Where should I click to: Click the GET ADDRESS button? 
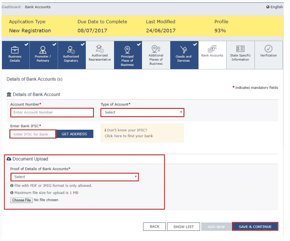(x=75, y=134)
